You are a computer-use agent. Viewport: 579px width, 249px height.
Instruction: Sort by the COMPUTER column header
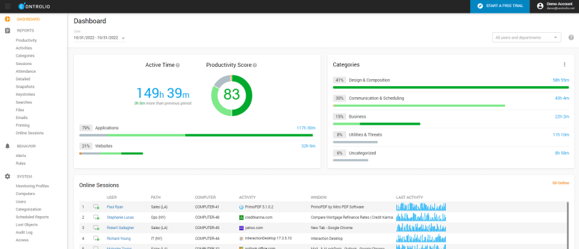(x=205, y=198)
